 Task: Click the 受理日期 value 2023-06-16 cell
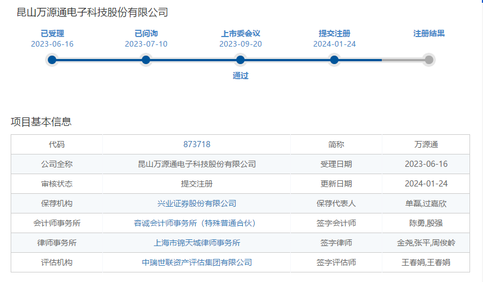[426, 164]
